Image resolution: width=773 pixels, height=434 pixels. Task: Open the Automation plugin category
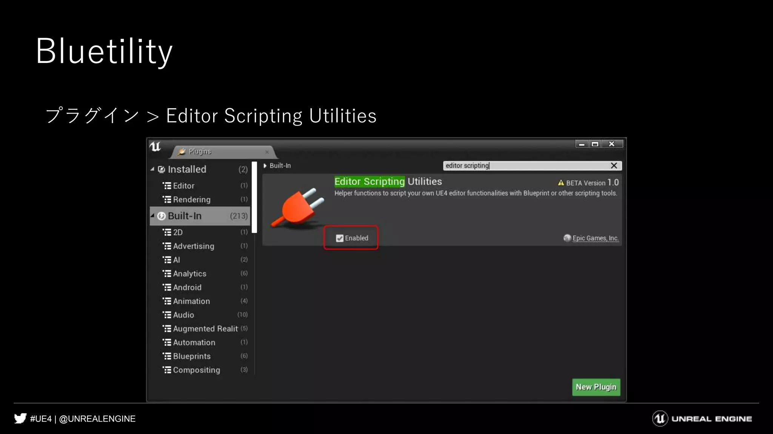coord(205,342)
